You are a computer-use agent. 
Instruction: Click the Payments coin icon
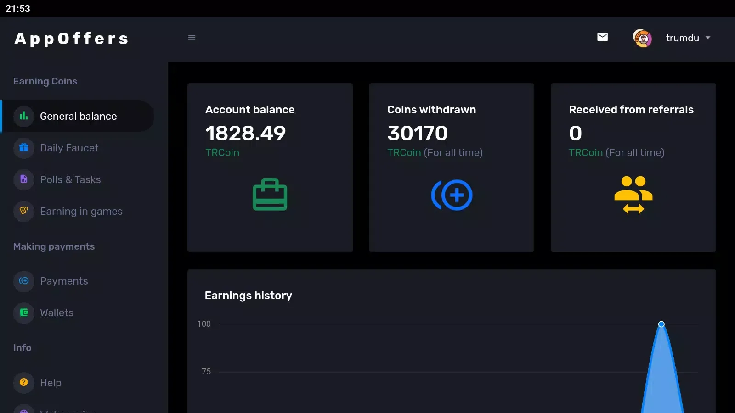(24, 281)
